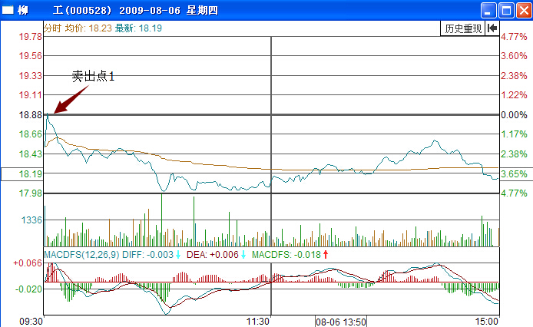Click the 08-06 13:50 time cursor label
The image size is (533, 327).
pyautogui.click(x=341, y=321)
